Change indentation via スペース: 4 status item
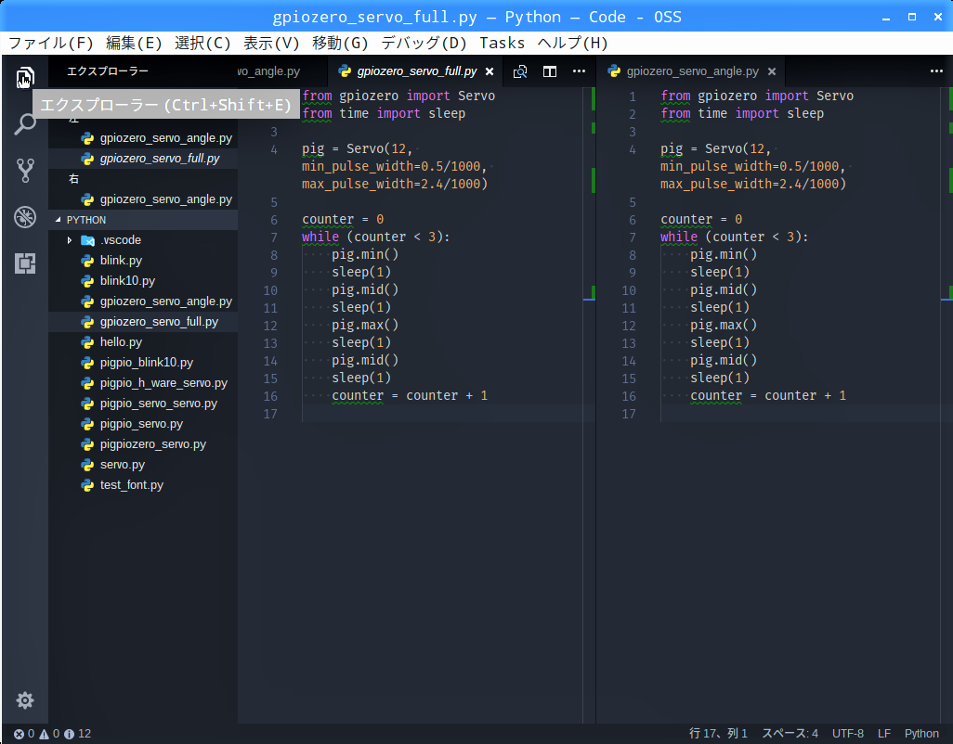This screenshot has height=744, width=953. (x=790, y=734)
